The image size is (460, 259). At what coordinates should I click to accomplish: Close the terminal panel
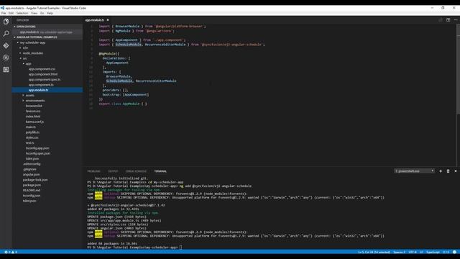pos(456,171)
